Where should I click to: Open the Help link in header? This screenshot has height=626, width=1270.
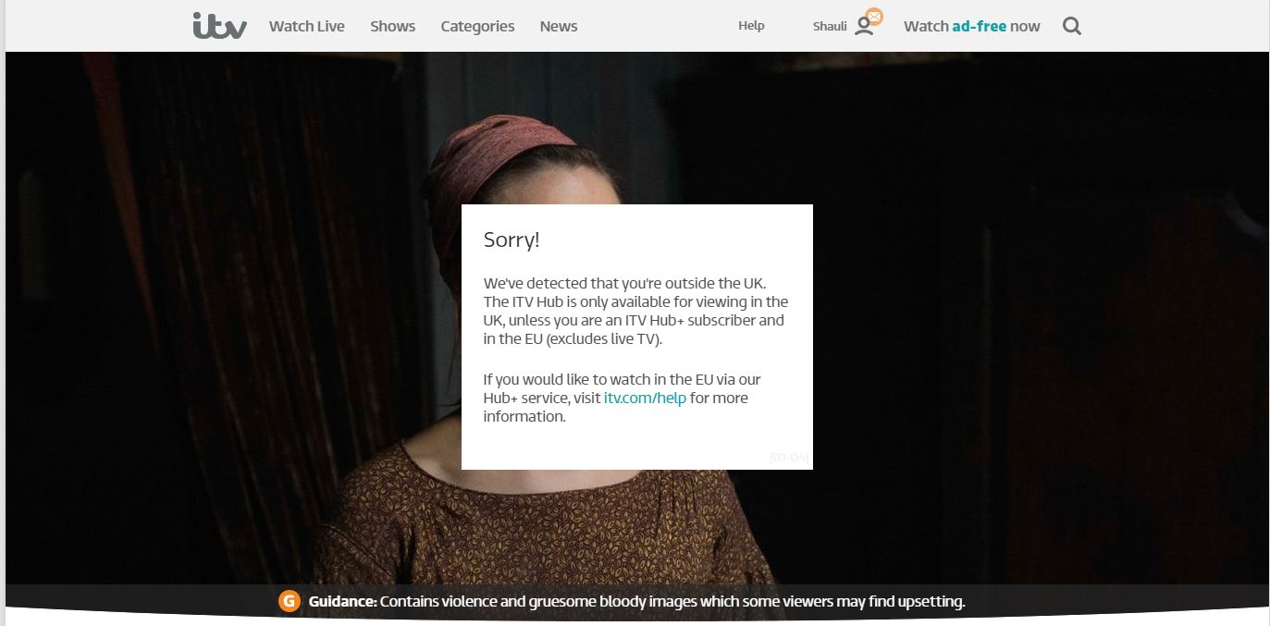(x=751, y=26)
